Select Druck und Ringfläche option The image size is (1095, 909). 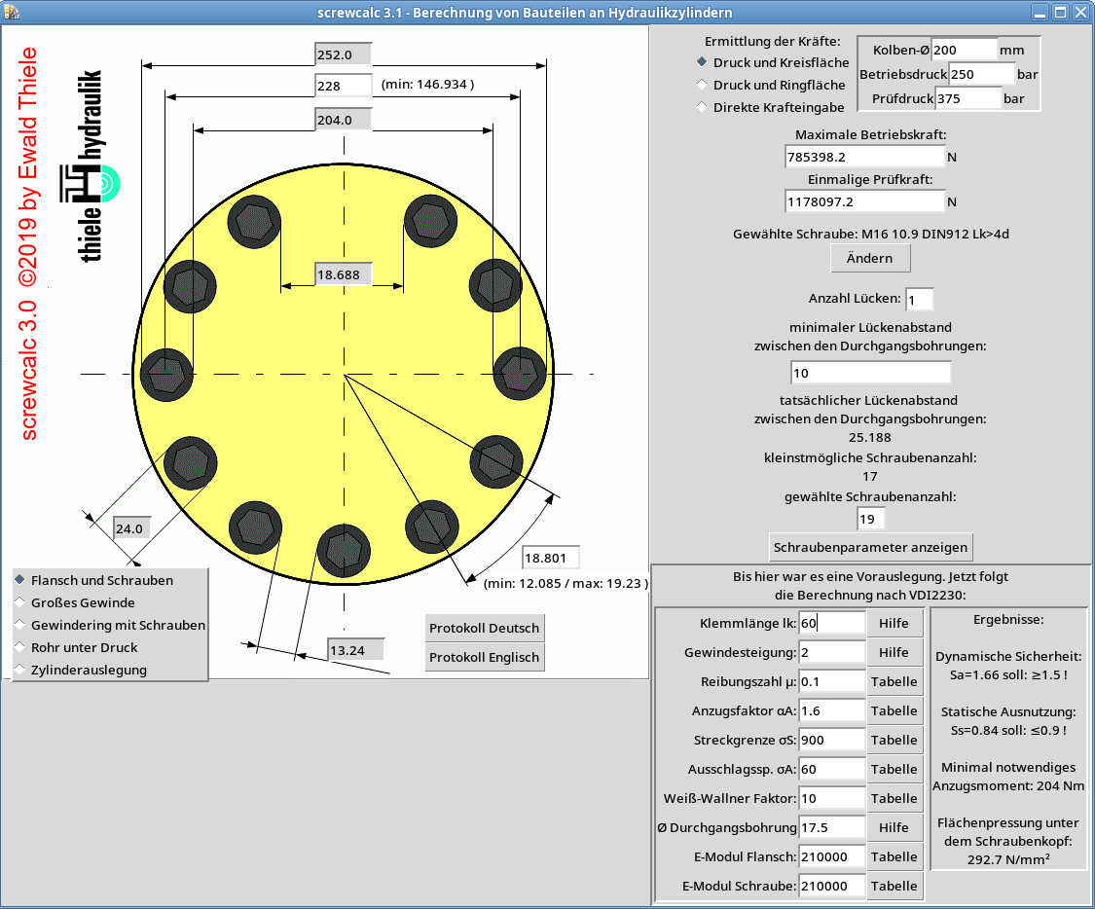(770, 85)
